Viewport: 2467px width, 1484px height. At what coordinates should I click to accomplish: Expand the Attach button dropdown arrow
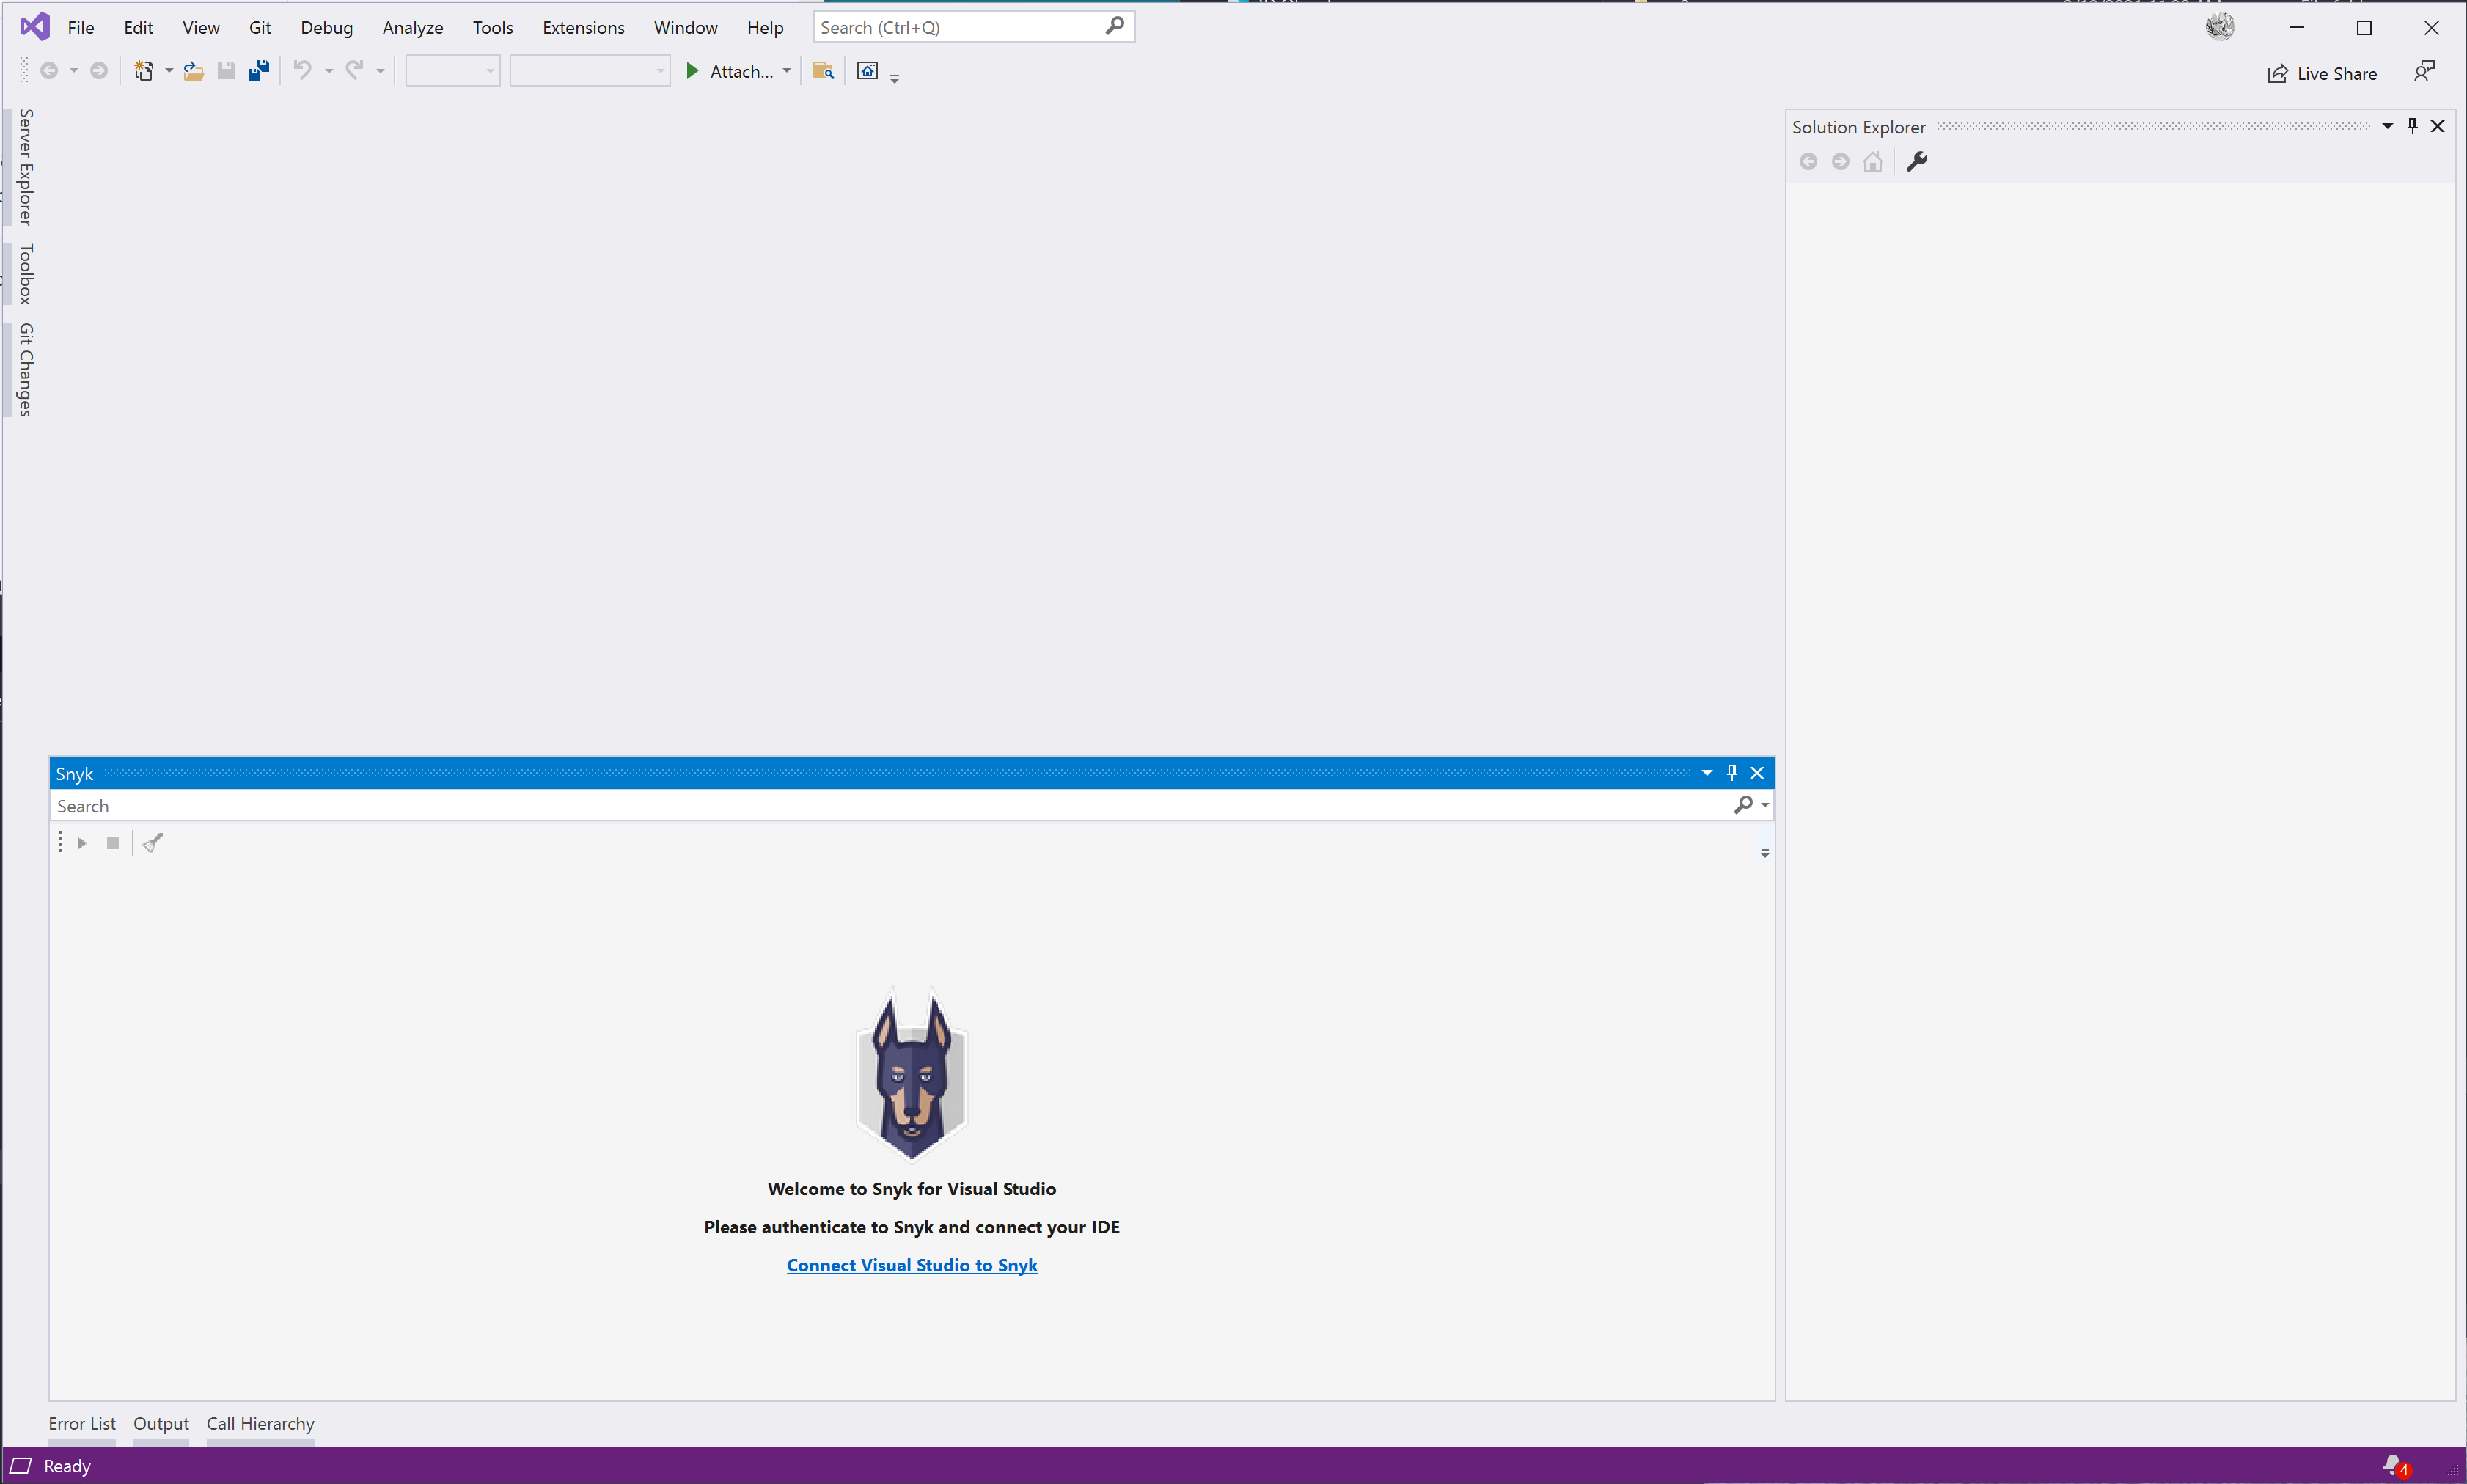point(787,71)
